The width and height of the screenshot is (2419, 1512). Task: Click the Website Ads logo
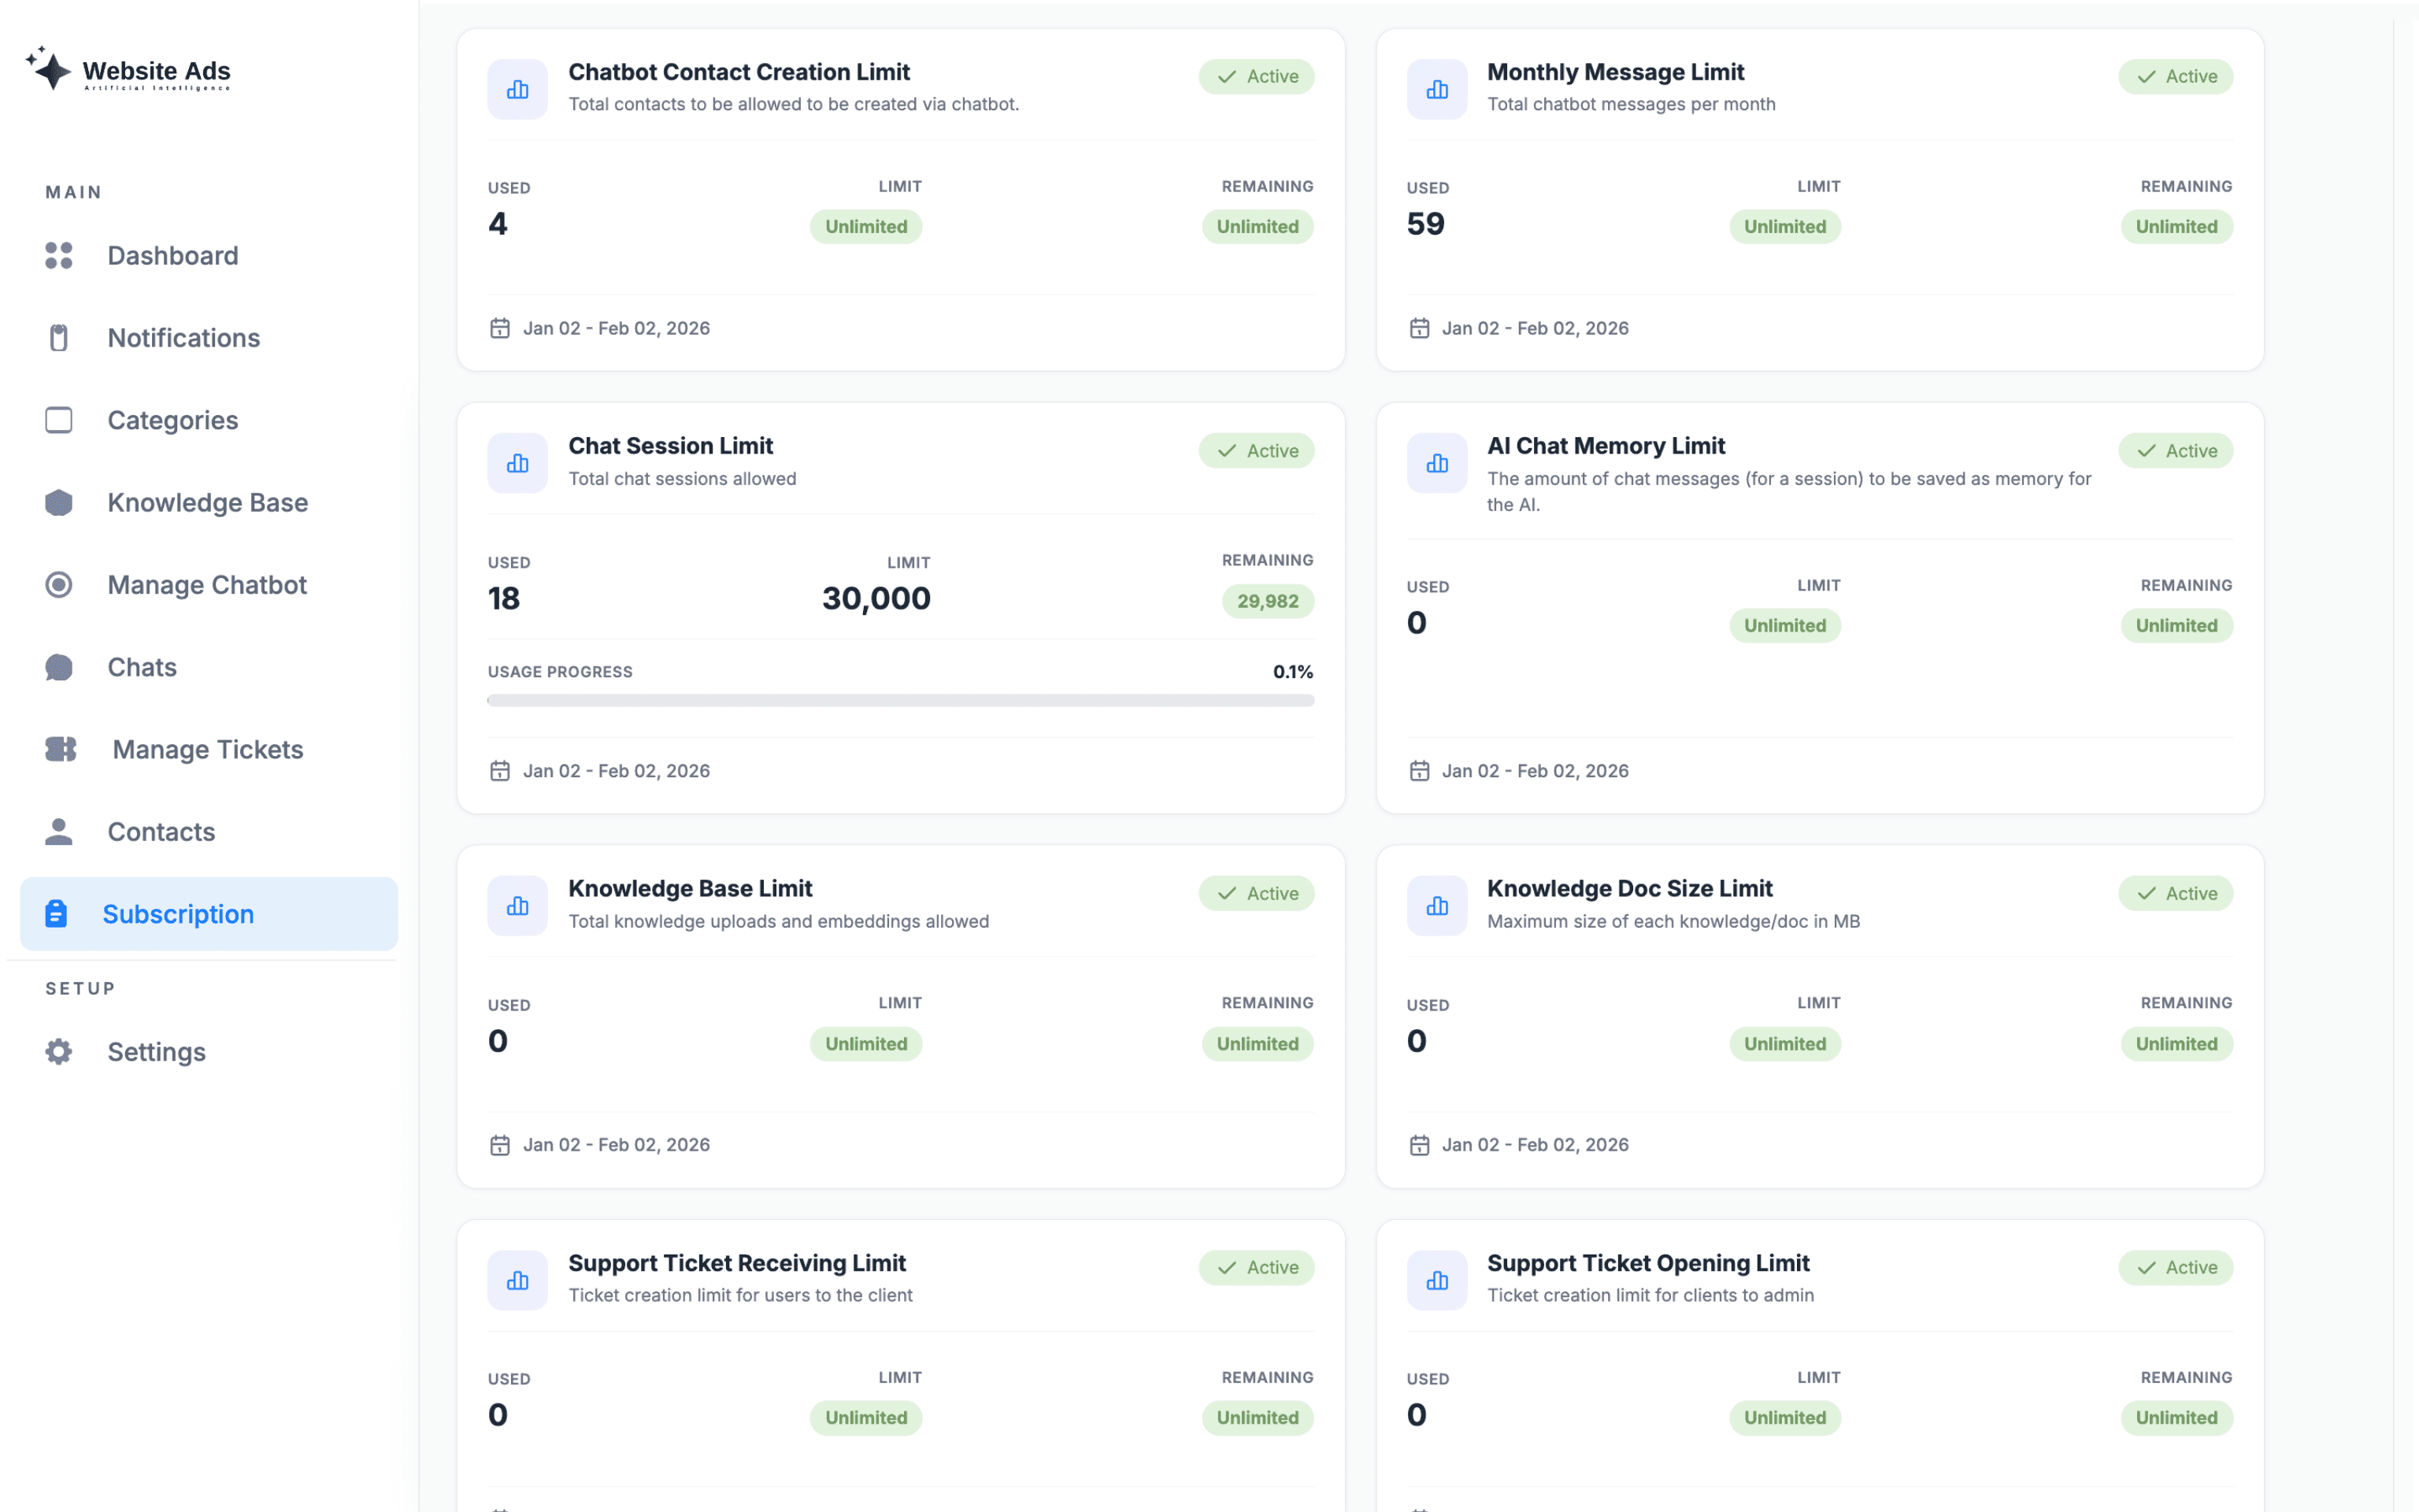[x=129, y=71]
